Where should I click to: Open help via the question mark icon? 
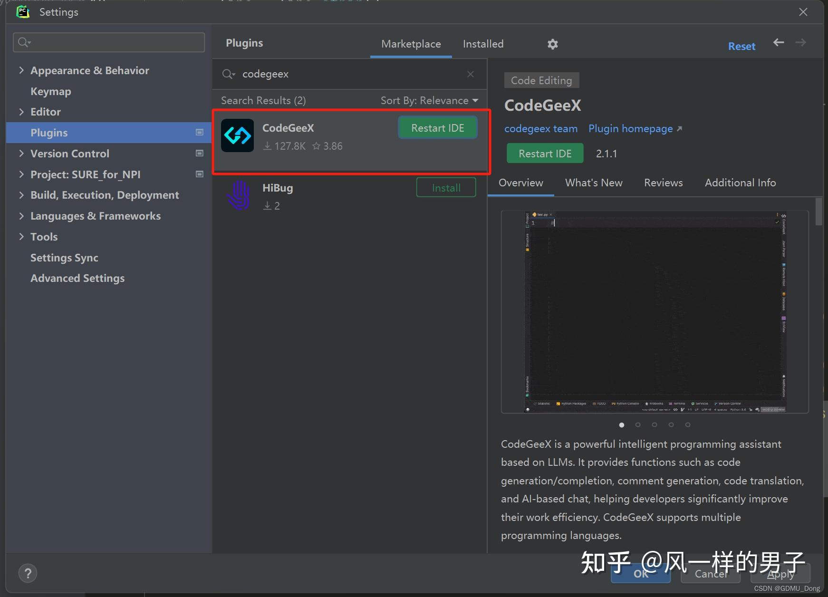point(28,573)
